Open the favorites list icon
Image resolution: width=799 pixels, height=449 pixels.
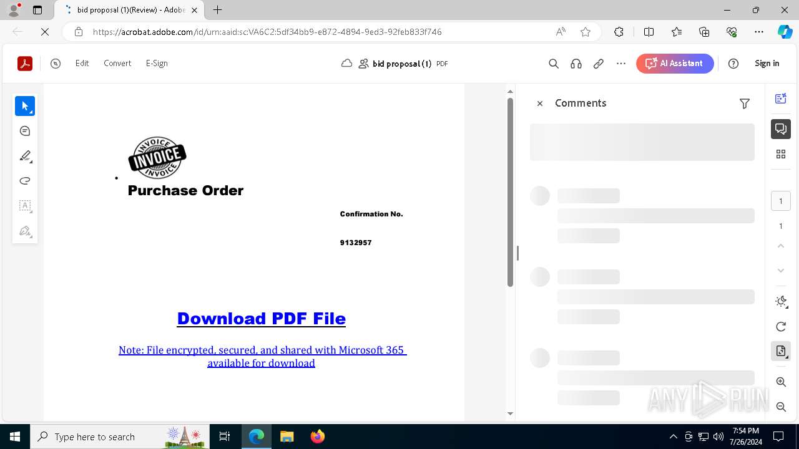677,32
